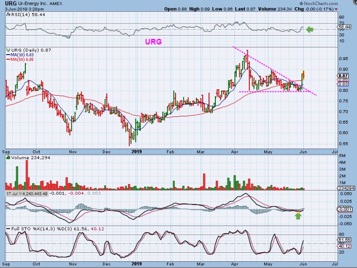This screenshot has width=357, height=268.
Task: Click the tallest red volume bar near October
Action: point(27,175)
